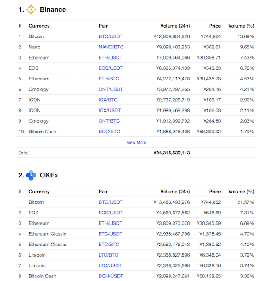
Task: Click Bitcoin Cash in Binance row 10
Action: pyautogui.click(x=42, y=132)
